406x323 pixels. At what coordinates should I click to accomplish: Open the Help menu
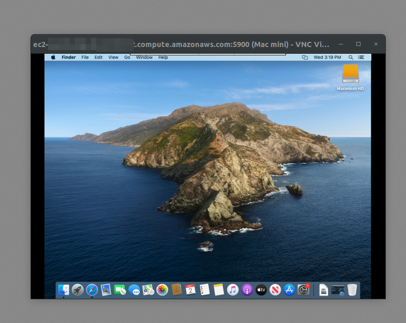(x=163, y=57)
